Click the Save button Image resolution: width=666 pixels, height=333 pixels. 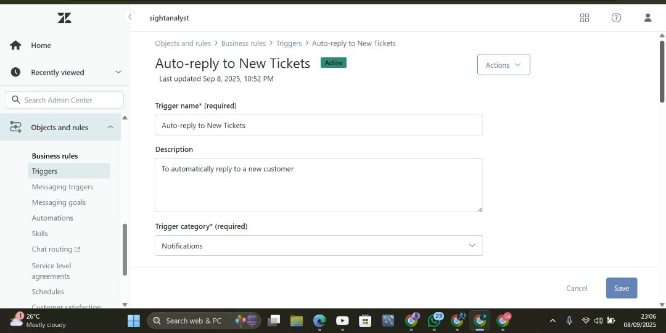click(621, 288)
